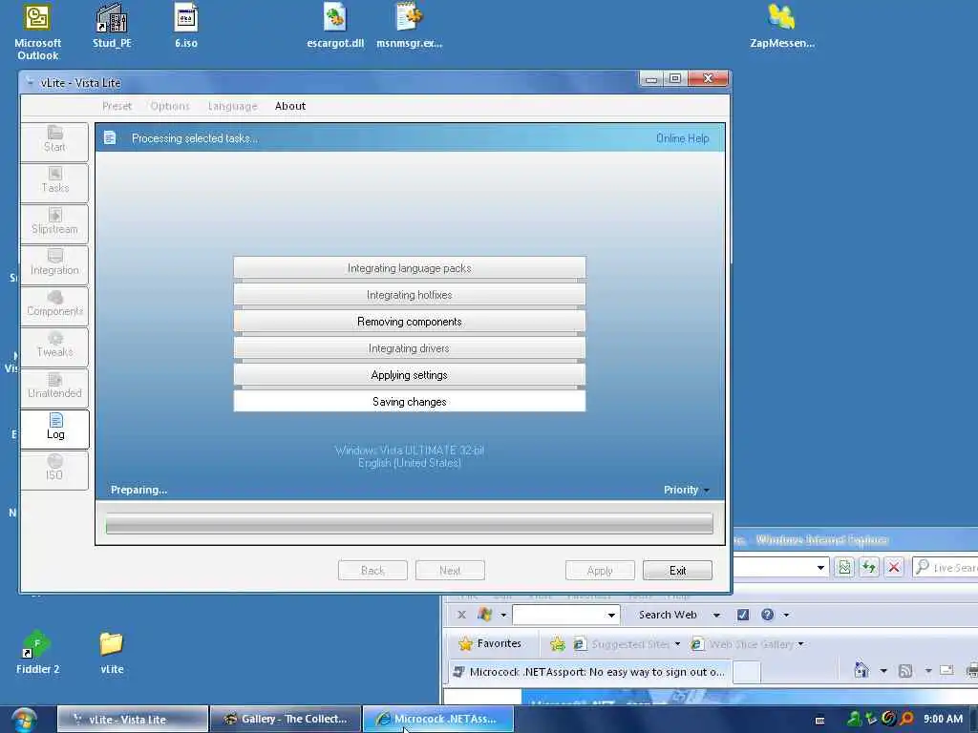The image size is (978, 733).
Task: Click the Online Help link
Action: click(x=682, y=138)
